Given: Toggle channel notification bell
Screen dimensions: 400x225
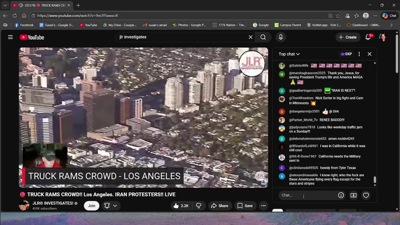Looking at the screenshot, I should 107,206.
